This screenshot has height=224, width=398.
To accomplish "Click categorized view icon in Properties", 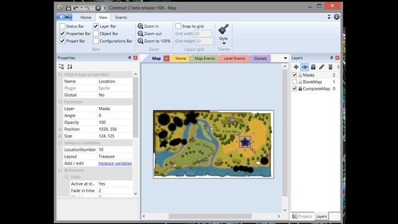I will tap(62, 67).
